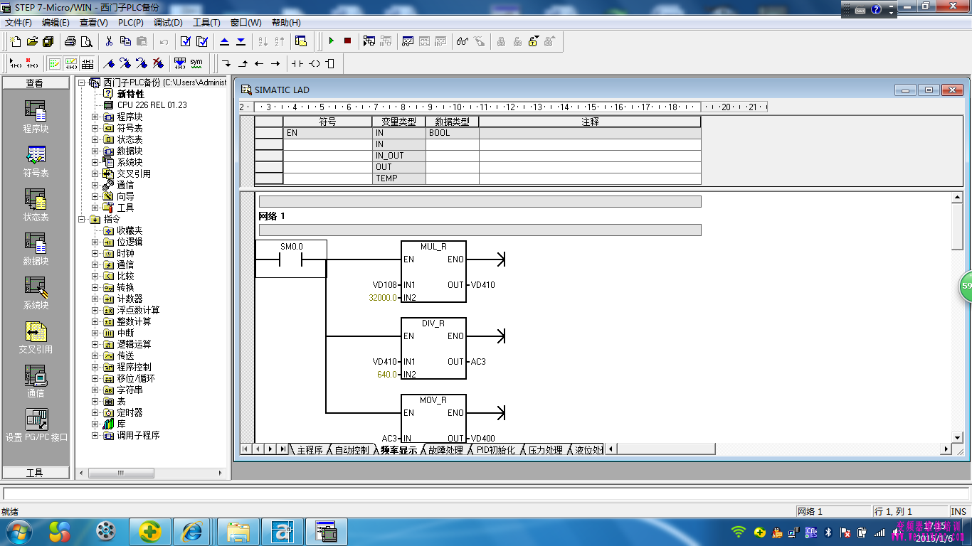Open Internet Explorer from the taskbar
Screen dimensions: 972x546
(x=192, y=531)
